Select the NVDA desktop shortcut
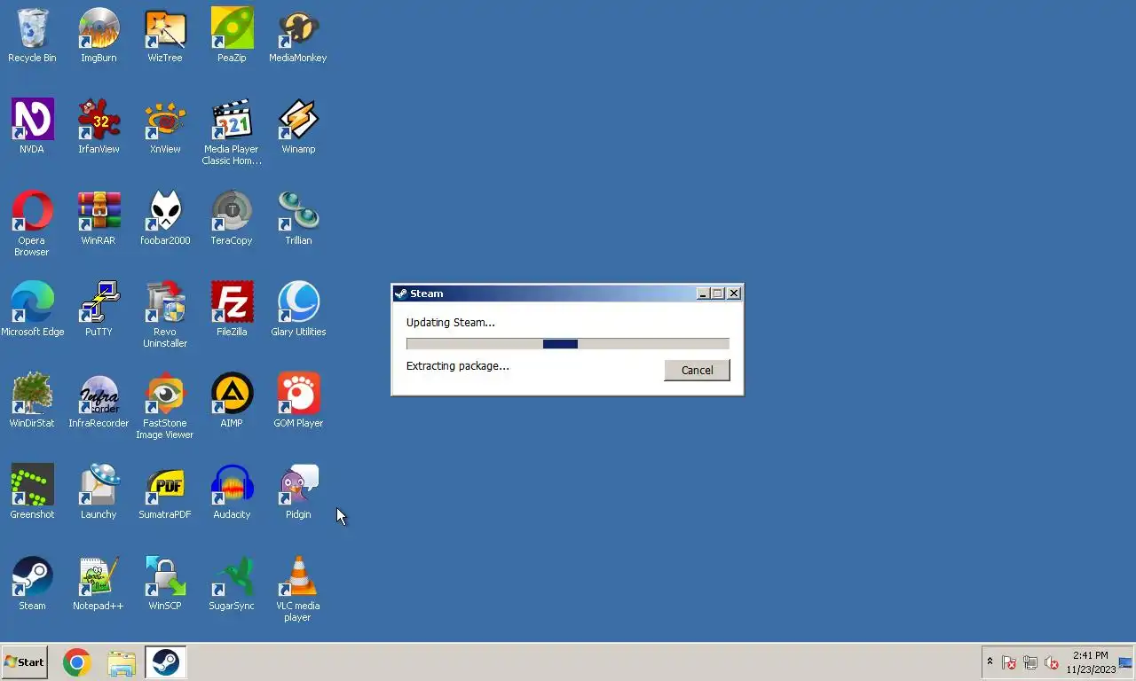The width and height of the screenshot is (1136, 681). pos(32,127)
